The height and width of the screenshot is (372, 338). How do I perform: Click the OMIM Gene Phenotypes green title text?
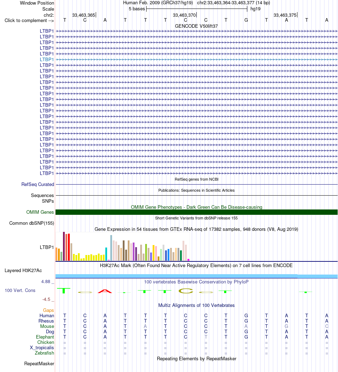coord(196,207)
